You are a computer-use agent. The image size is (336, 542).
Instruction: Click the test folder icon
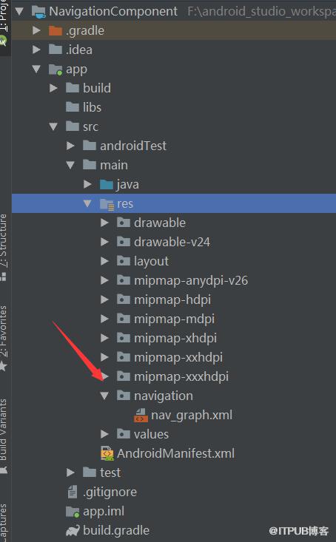pyautogui.click(x=90, y=472)
